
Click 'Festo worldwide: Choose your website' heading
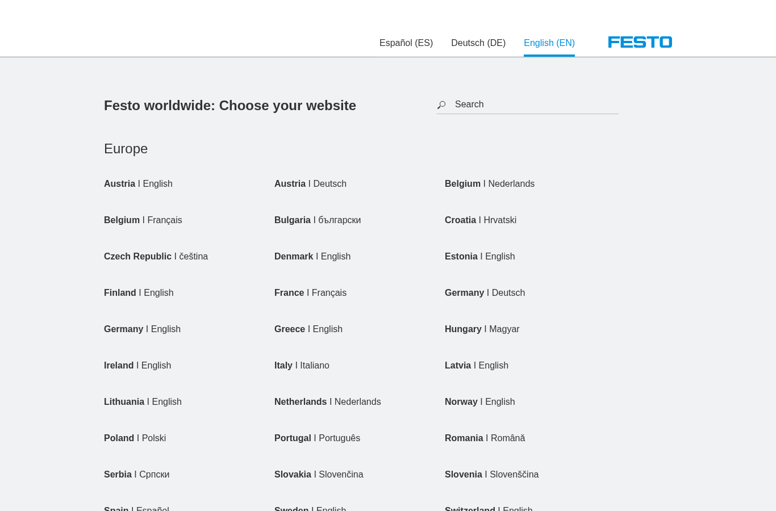pyautogui.click(x=230, y=106)
